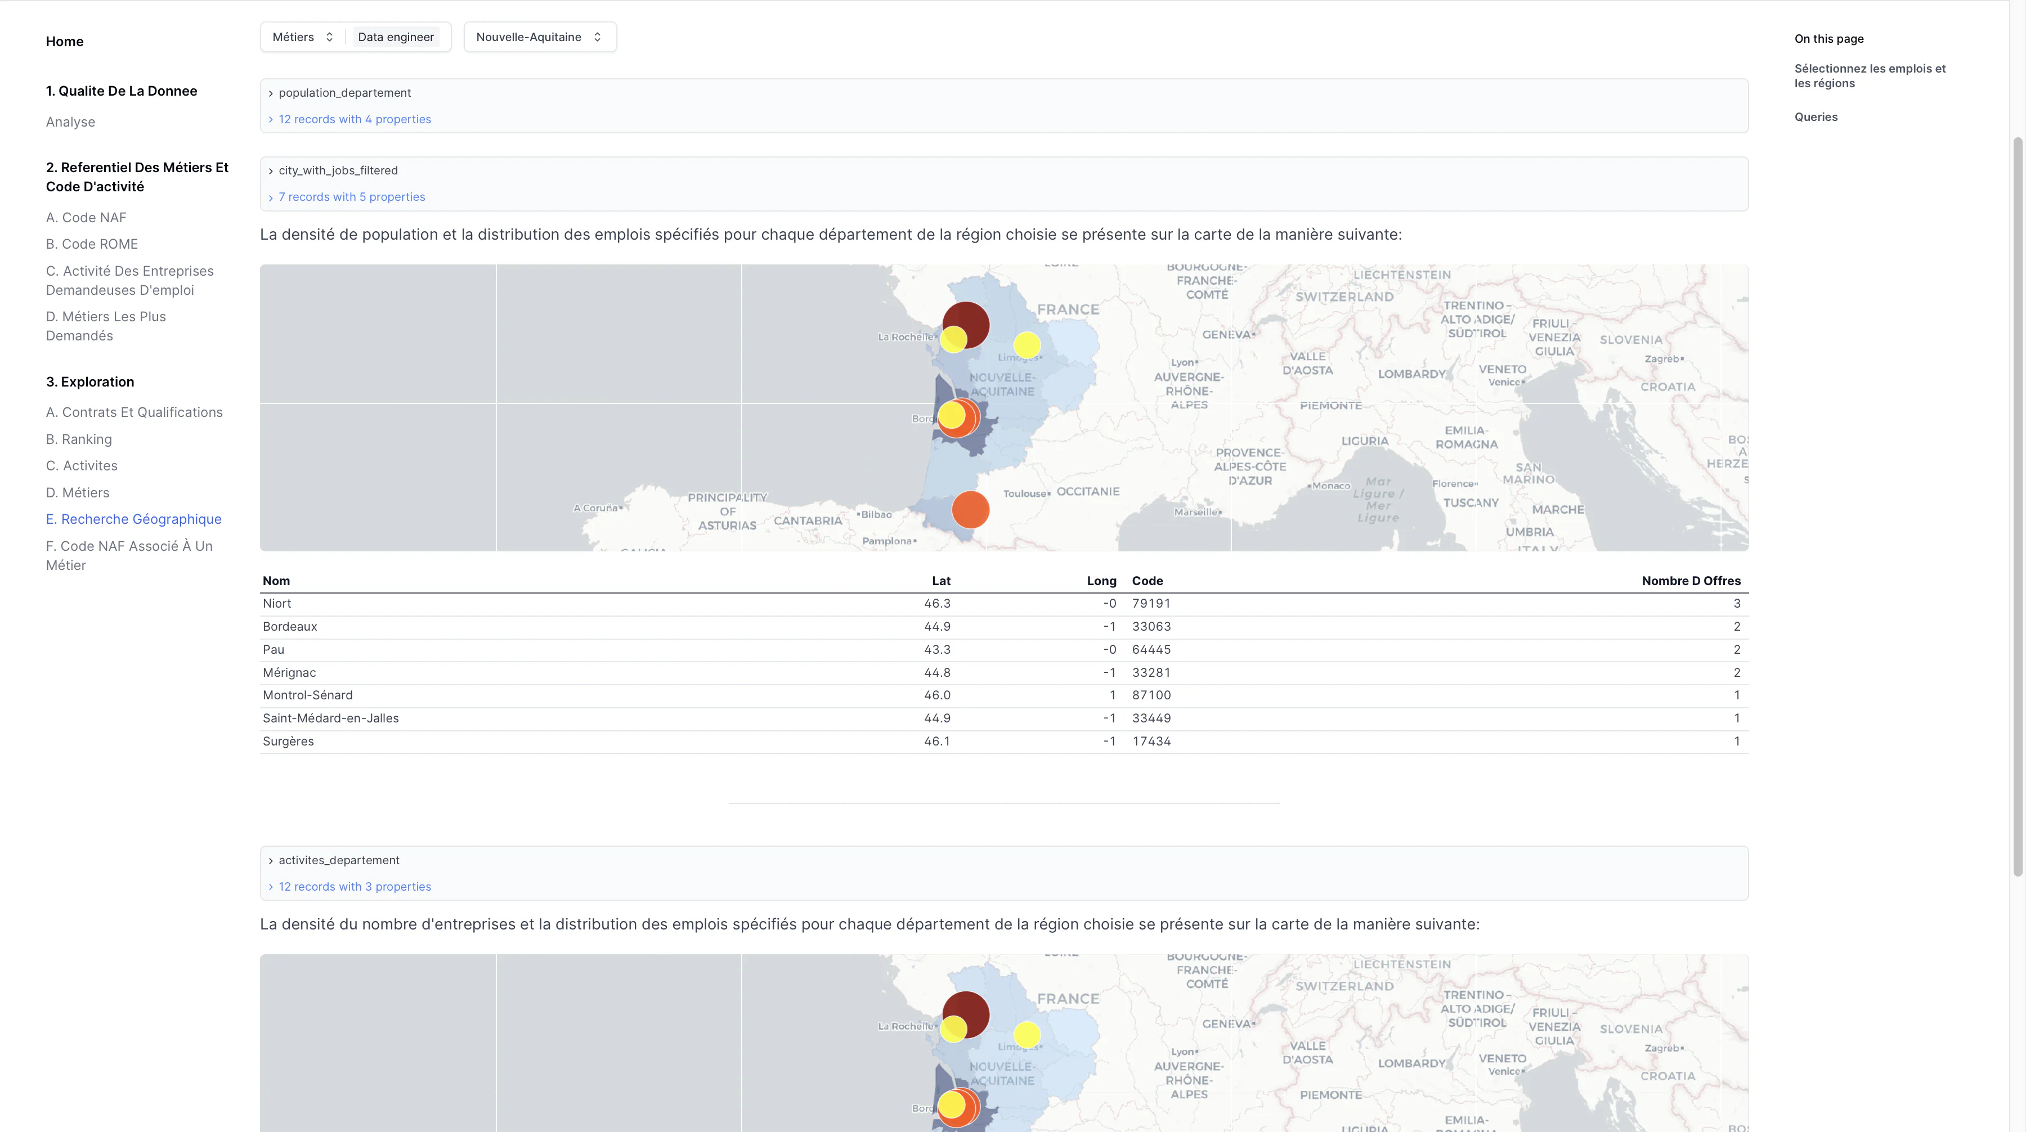Open '12 records with 4 properties' details

pos(355,119)
